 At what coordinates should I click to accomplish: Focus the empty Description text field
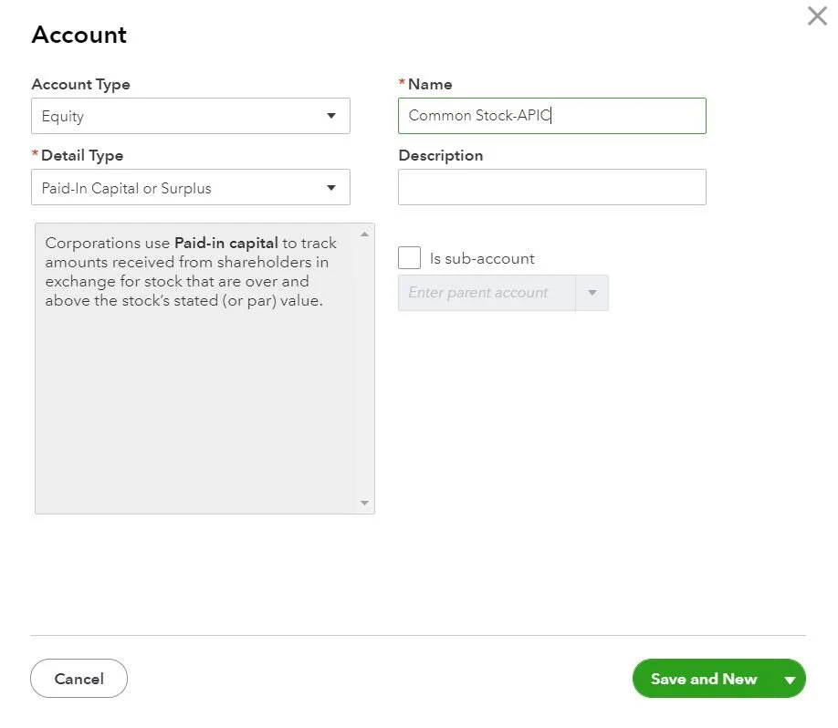pyautogui.click(x=551, y=187)
